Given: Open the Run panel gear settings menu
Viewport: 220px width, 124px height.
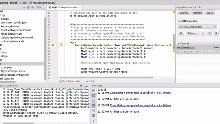Looking at the screenshot, I should (x=81, y=85).
